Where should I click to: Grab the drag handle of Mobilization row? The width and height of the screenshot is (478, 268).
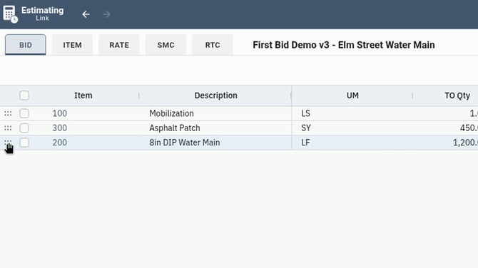tap(8, 113)
